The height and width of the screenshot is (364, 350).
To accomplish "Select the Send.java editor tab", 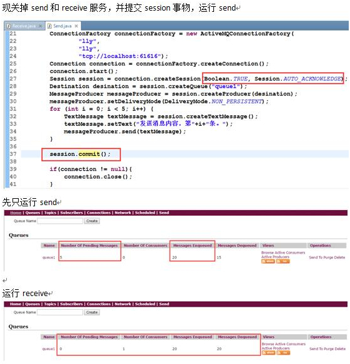I will (62, 26).
